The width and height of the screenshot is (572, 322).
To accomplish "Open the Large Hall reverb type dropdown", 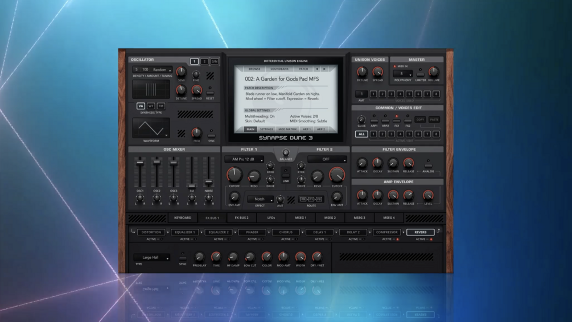I will 151,258.
